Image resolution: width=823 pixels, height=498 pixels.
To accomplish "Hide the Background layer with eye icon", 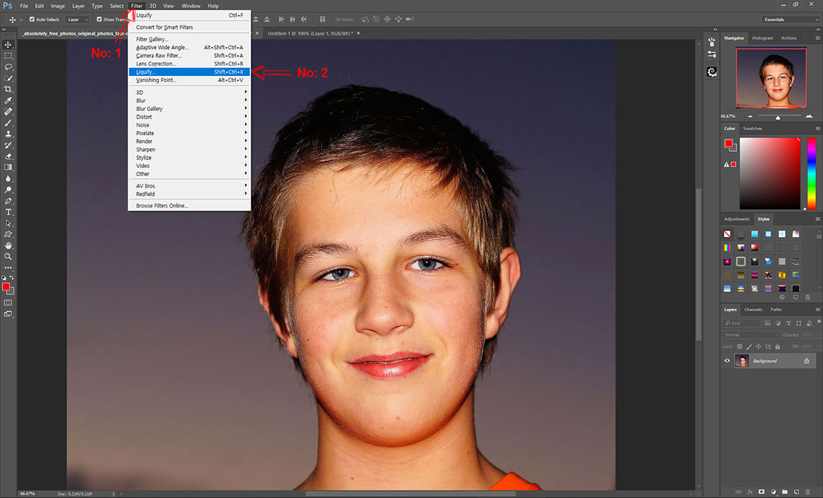I will [x=727, y=361].
